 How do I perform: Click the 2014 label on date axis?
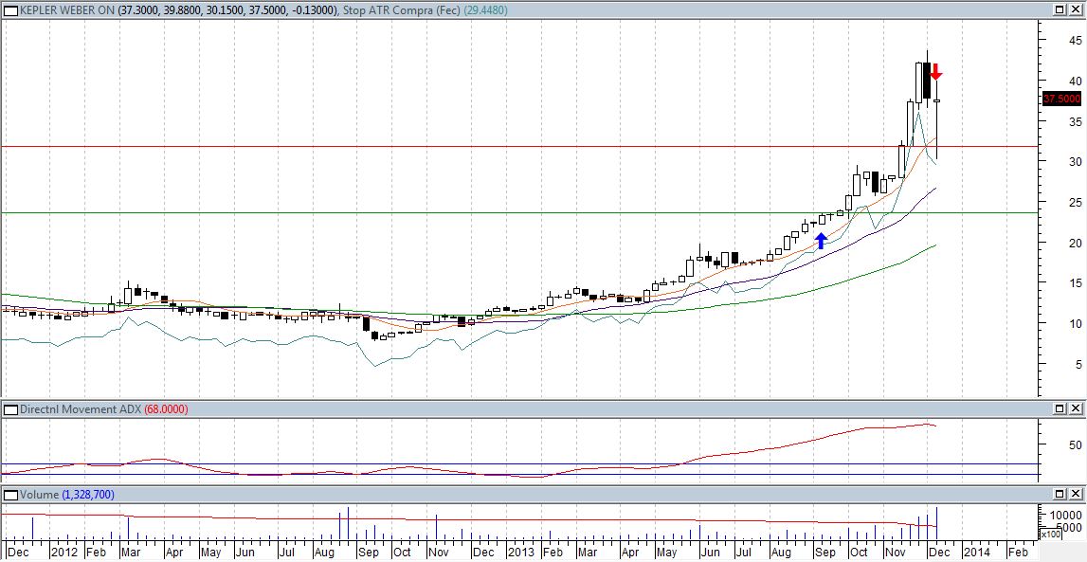(976, 552)
